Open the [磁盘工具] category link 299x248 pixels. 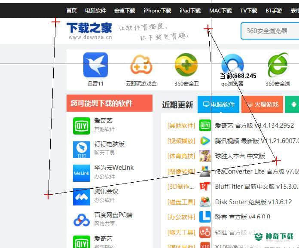coord(181,202)
